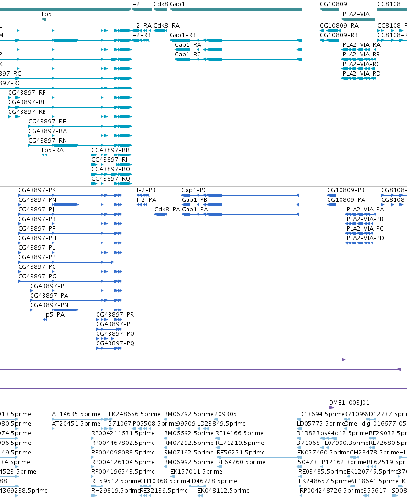The height and width of the screenshot is (498, 407).
Task: Click the iPLA2-VIA-RD transcript label
Action: (x=361, y=73)
